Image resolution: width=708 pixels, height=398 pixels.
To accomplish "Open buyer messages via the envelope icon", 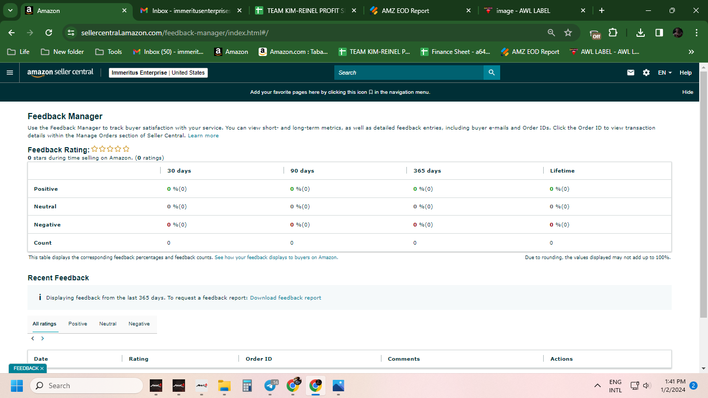I will coord(631,73).
